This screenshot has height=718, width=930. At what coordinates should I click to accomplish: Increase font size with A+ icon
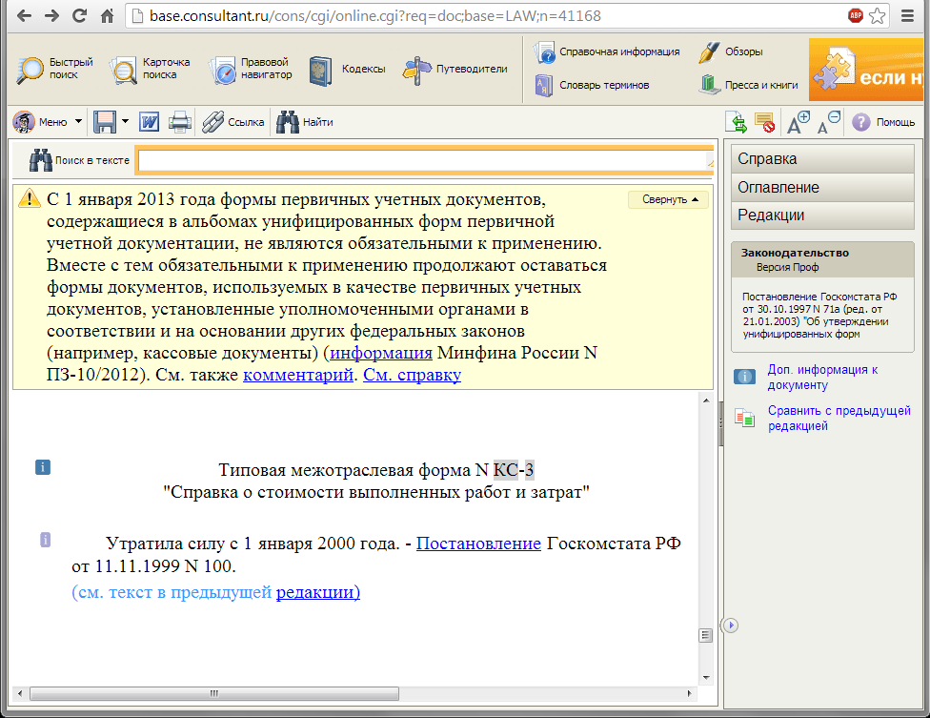pyautogui.click(x=798, y=122)
